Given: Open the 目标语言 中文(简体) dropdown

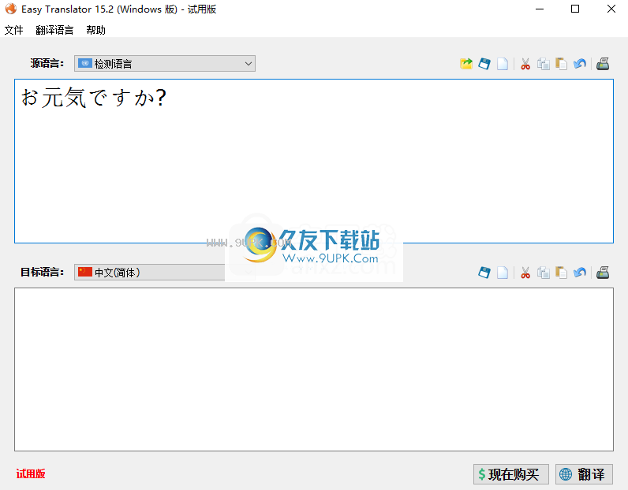Looking at the screenshot, I should pyautogui.click(x=165, y=273).
